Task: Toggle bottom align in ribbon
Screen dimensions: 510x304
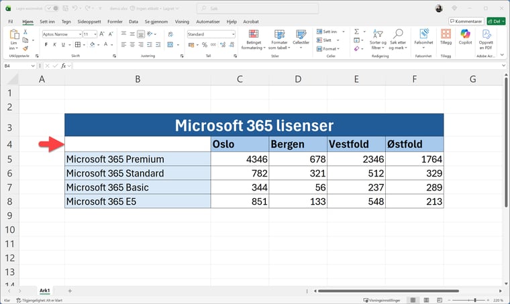Action: tap(141, 34)
